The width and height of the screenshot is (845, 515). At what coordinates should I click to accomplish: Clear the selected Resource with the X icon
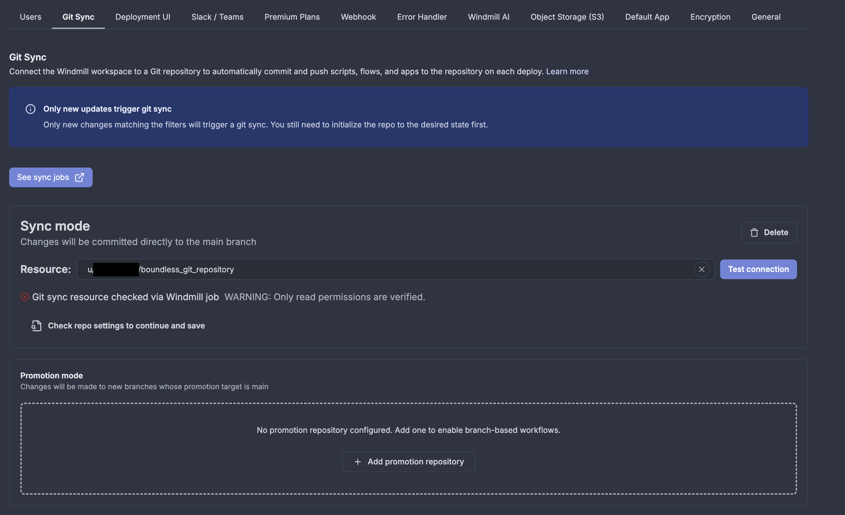(701, 270)
